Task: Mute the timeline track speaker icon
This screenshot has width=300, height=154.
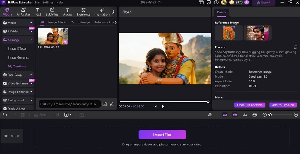Action: [x=18, y=136]
